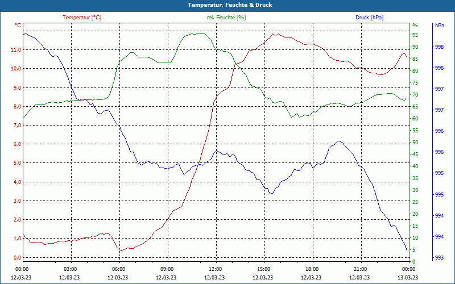Click time axis label "03:00"
The height and width of the screenshot is (284, 455).
(70, 269)
